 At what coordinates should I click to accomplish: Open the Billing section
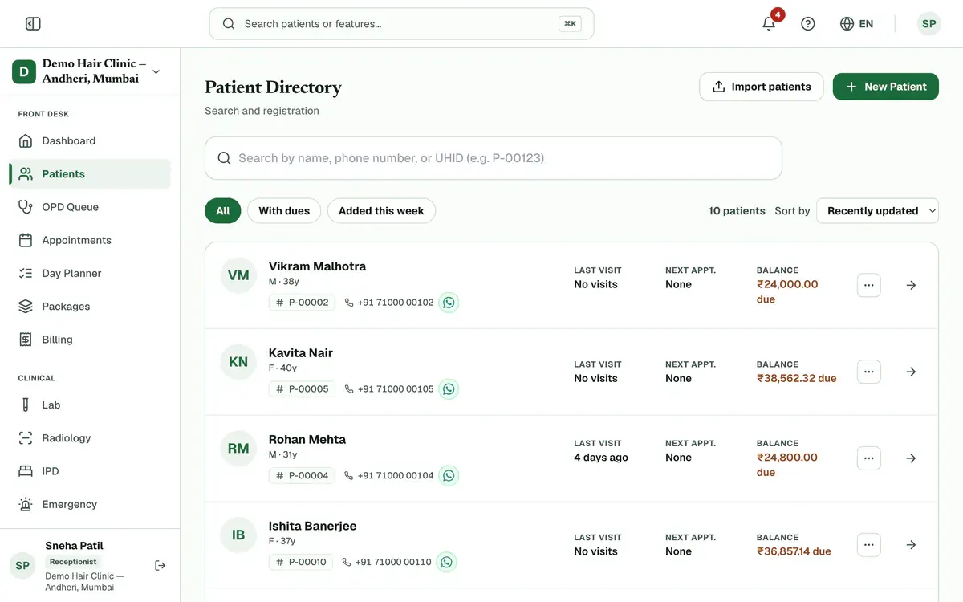pos(90,340)
